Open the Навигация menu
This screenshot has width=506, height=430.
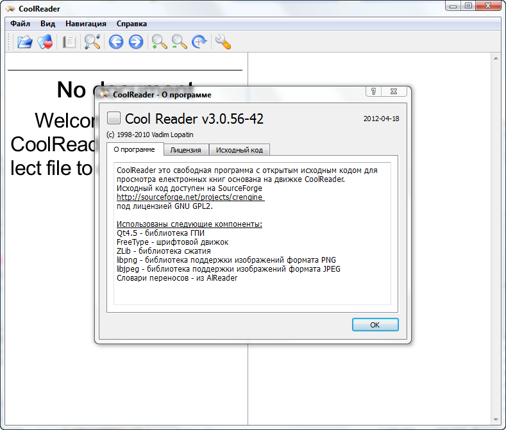(x=85, y=24)
